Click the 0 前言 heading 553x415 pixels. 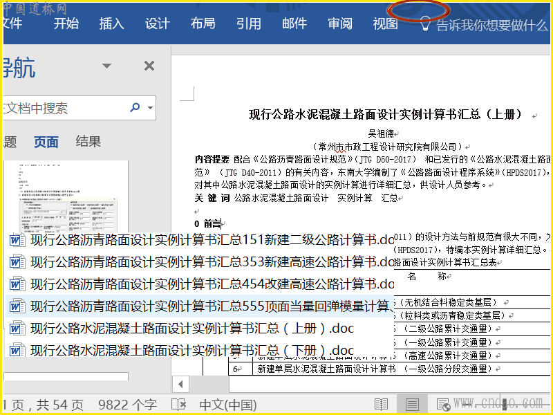click(x=208, y=223)
